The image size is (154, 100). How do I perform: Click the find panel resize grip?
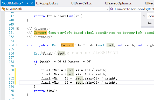pos(143,25)
